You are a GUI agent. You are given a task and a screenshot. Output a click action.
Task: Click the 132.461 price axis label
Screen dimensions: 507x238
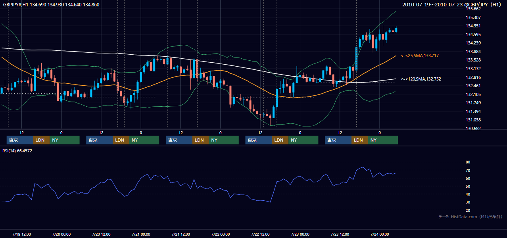tap(473, 86)
